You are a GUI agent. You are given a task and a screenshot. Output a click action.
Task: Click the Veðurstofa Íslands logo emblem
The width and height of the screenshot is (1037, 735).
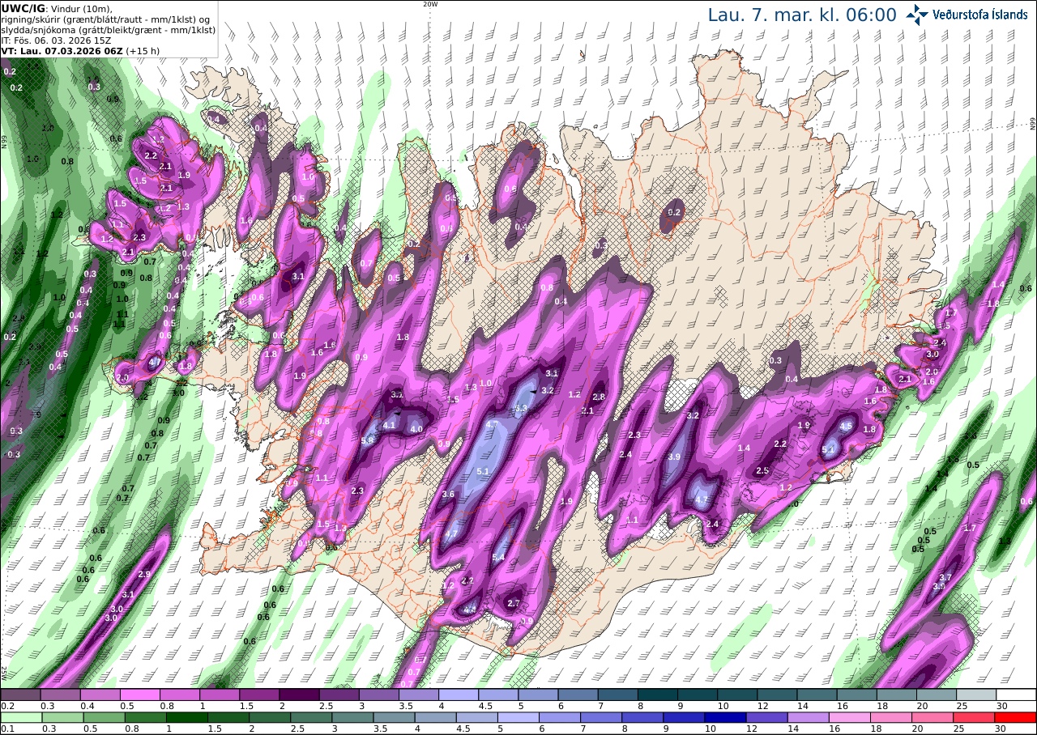(917, 15)
